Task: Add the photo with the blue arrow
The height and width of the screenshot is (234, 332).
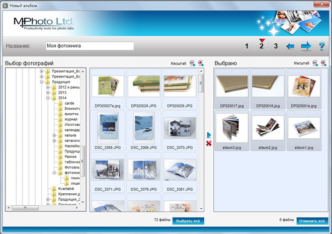Action: pyautogui.click(x=209, y=135)
